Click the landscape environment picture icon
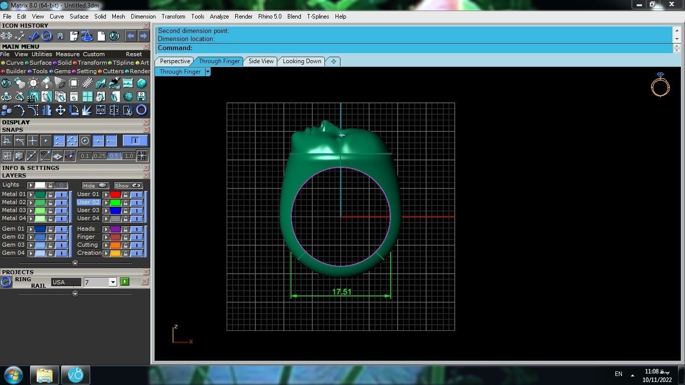685x385 pixels. click(128, 83)
